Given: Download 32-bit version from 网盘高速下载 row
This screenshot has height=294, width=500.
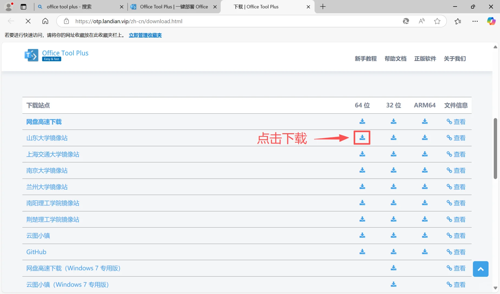Looking at the screenshot, I should point(393,122).
